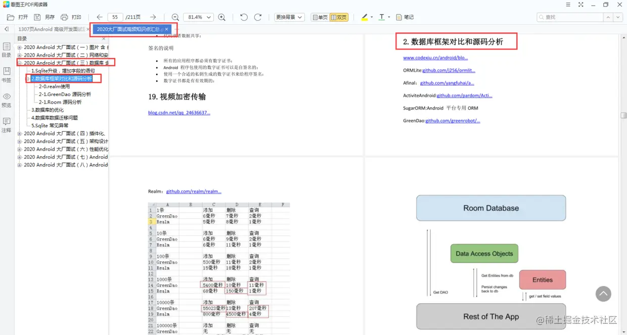The height and width of the screenshot is (335, 627).
Task: Rotate page clockwise
Action: click(258, 17)
